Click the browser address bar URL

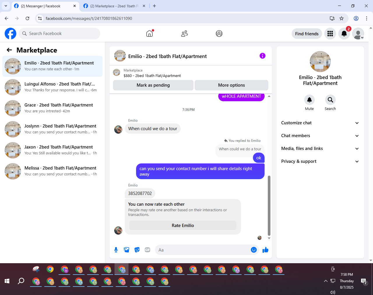tap(89, 18)
